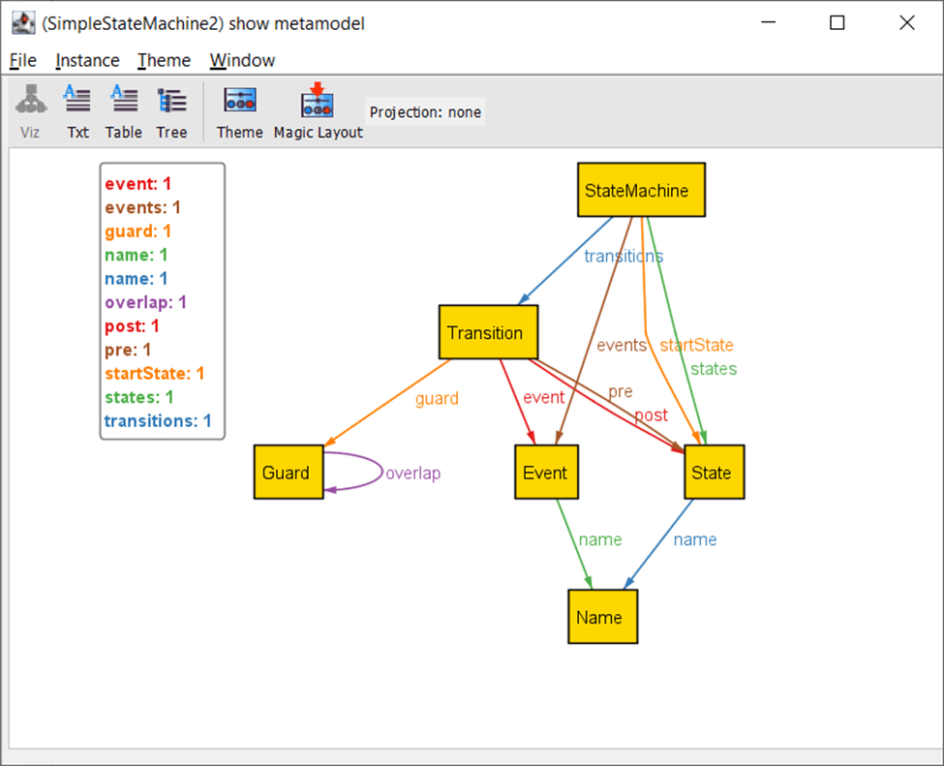Image resolution: width=944 pixels, height=766 pixels.
Task: Click the Viz view icon
Action: (x=30, y=111)
